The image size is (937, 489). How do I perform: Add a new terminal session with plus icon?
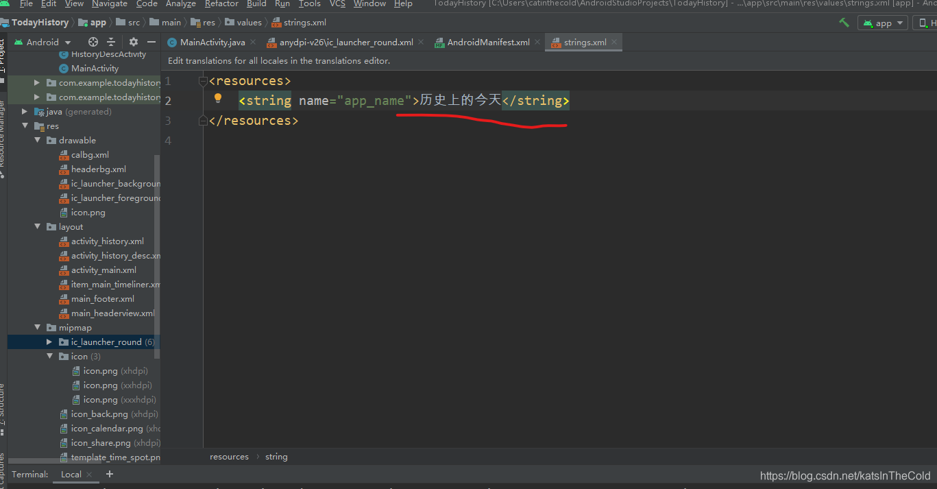[x=110, y=474]
